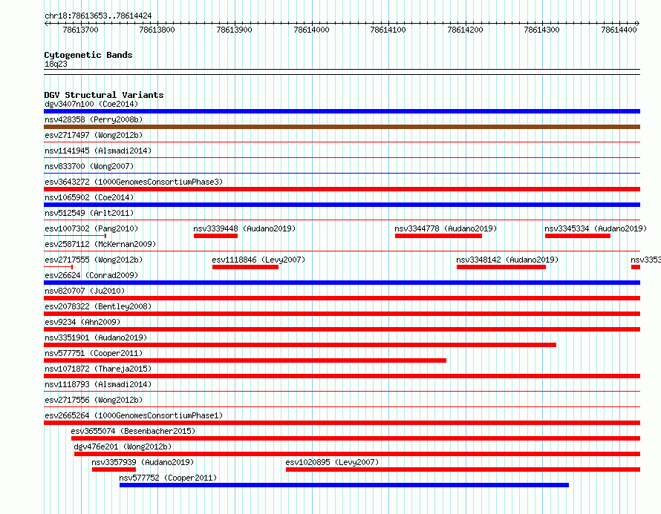The width and height of the screenshot is (661, 514).
Task: Click the esv2717555 (Wong2012b) label
Action: (x=94, y=260)
